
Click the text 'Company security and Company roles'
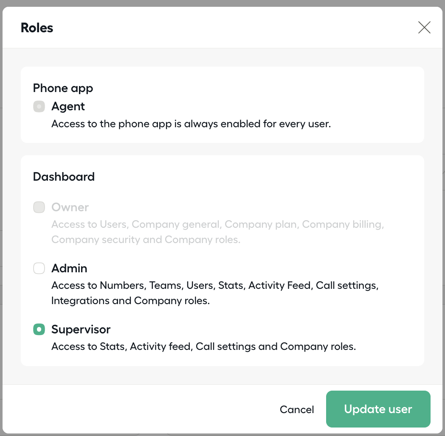[x=146, y=240]
